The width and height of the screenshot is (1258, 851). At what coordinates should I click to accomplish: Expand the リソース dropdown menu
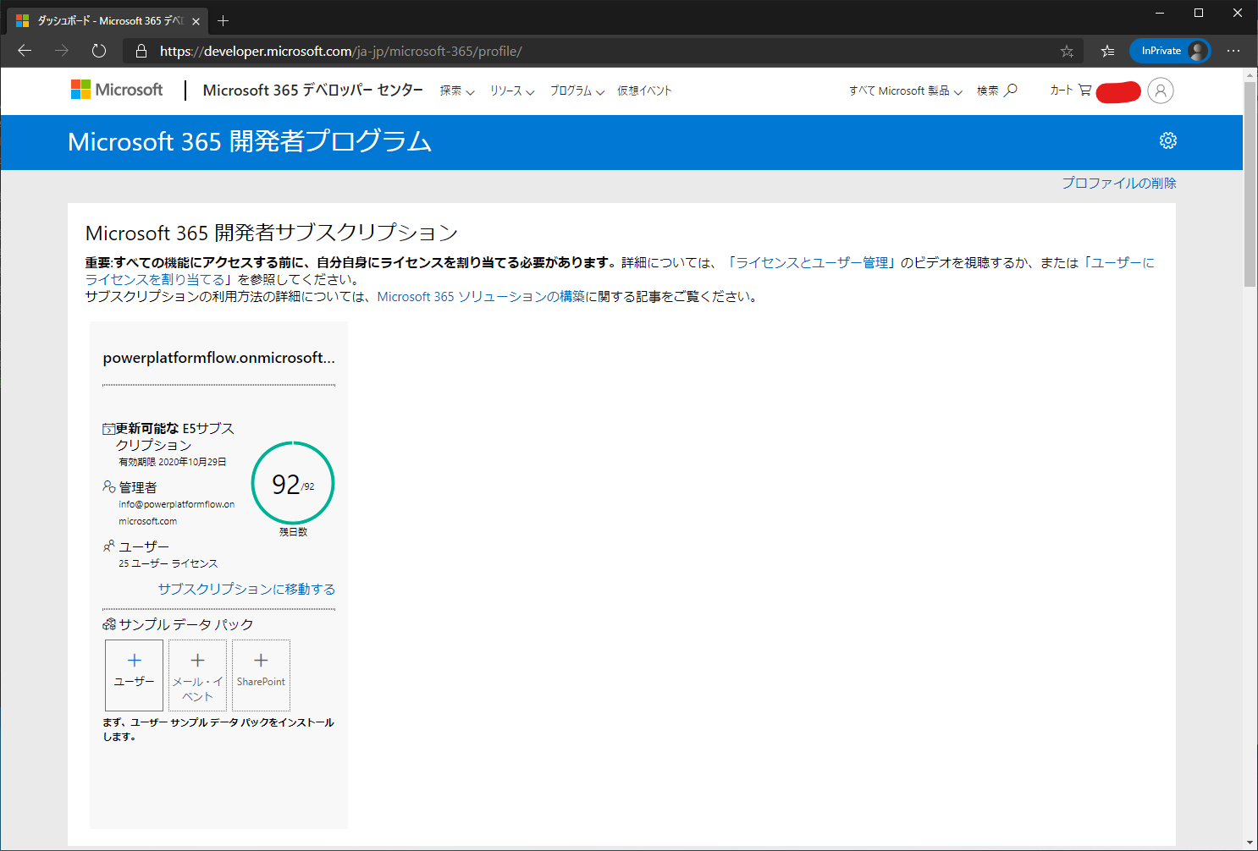(512, 91)
